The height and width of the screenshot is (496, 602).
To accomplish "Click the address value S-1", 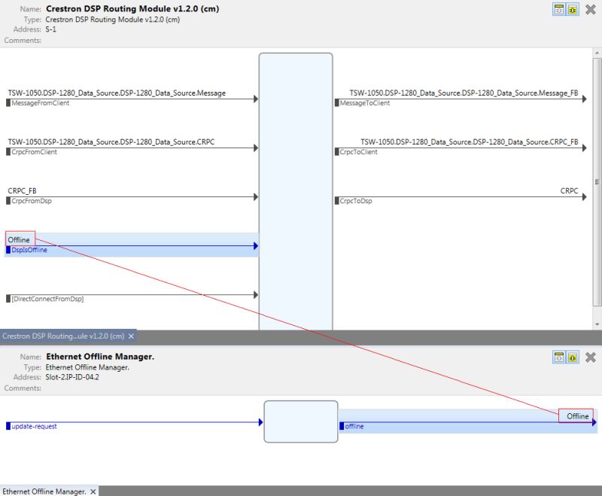I will pos(50,29).
